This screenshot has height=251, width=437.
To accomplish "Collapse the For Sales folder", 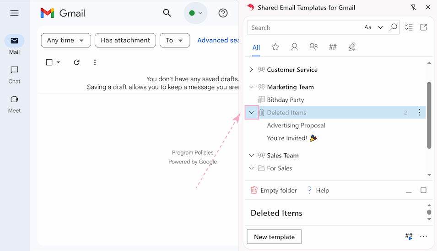I will [251, 168].
